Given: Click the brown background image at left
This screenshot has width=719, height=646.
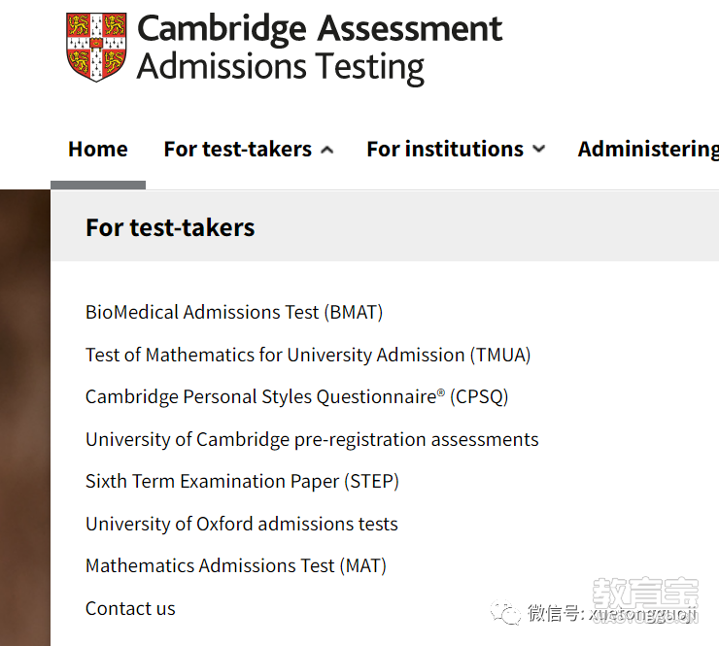Looking at the screenshot, I should [24, 417].
